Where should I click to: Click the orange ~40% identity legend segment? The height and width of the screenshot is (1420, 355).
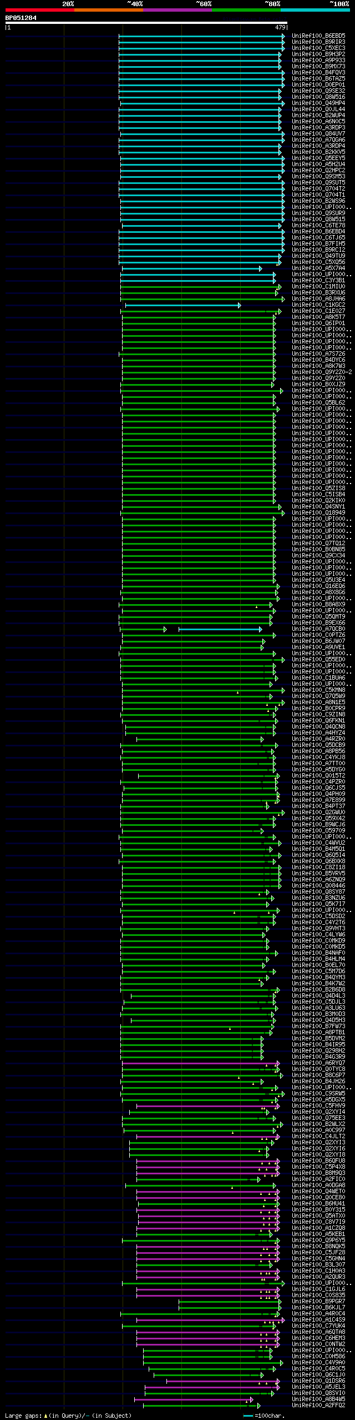pos(108,10)
